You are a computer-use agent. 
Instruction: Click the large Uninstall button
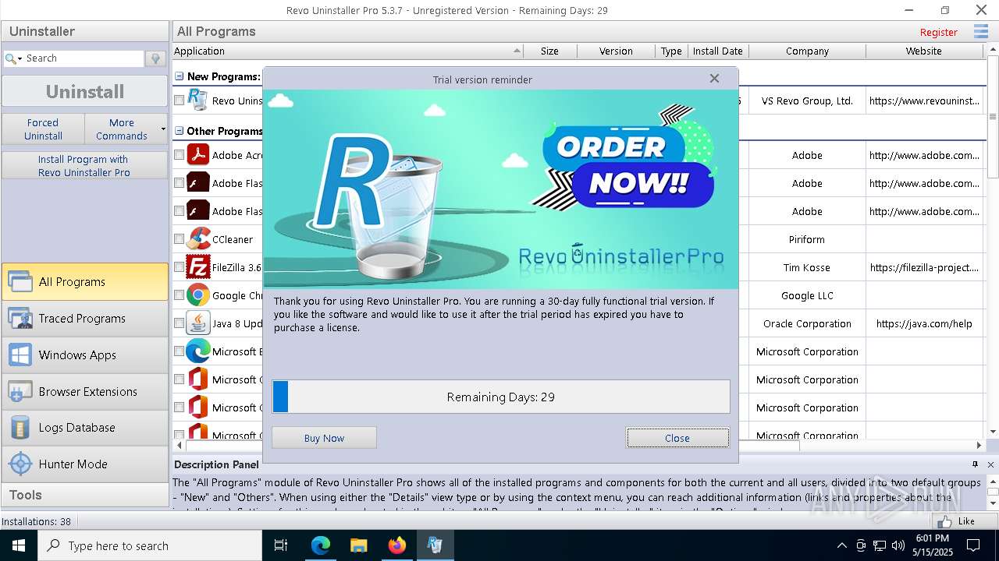(x=85, y=91)
